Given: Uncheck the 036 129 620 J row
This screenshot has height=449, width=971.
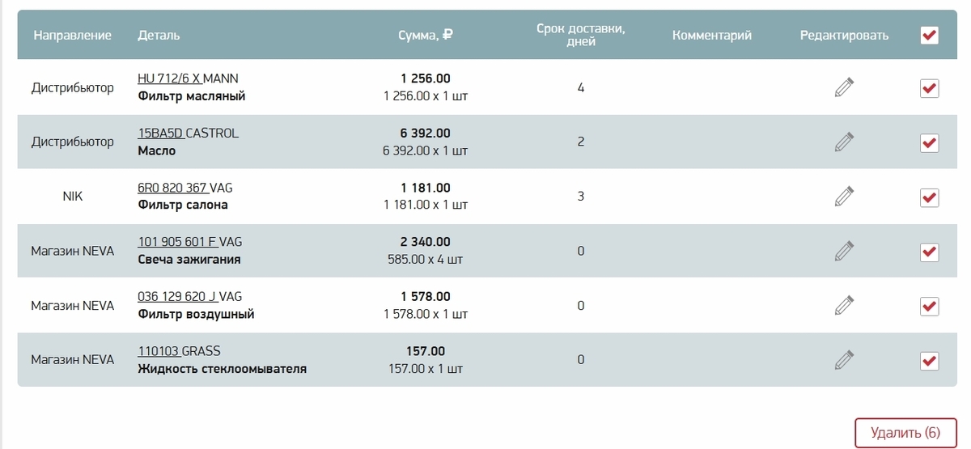Looking at the screenshot, I should [x=930, y=306].
